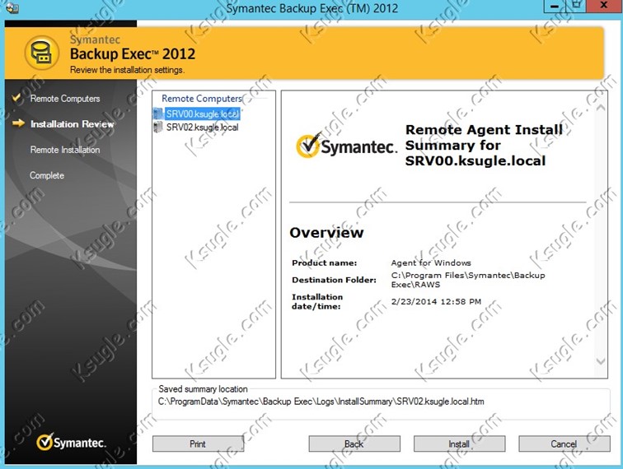Click the Print button
623x469 pixels.
[198, 443]
